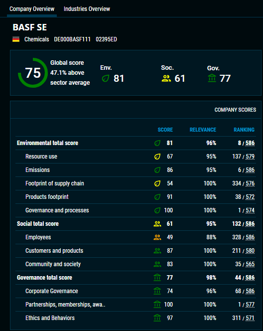The height and width of the screenshot is (331, 263).
Task: Click people icon in Community and society row
Action: [x=157, y=264]
